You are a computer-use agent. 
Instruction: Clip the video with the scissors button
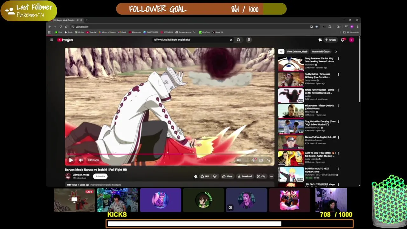[261, 176]
